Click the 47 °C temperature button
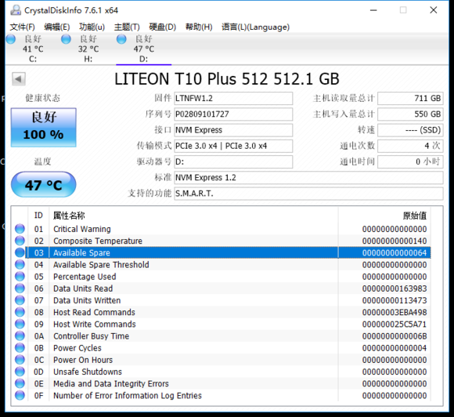454x417 pixels. (43, 184)
